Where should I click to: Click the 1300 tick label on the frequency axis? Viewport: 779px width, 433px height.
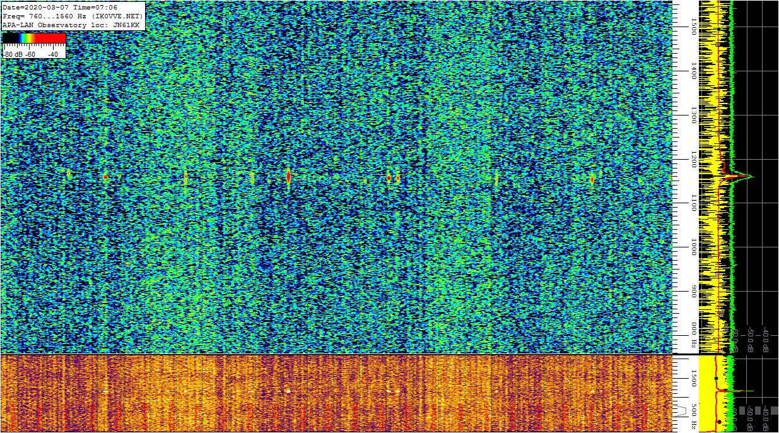pyautogui.click(x=694, y=115)
